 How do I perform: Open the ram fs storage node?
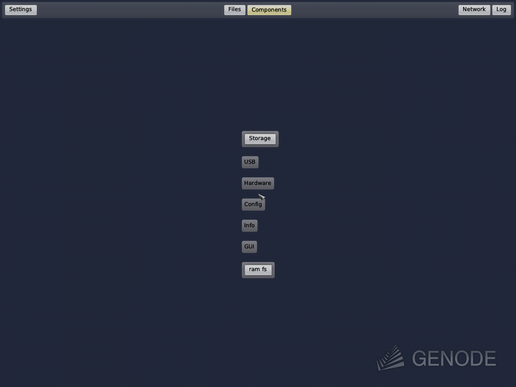(258, 269)
